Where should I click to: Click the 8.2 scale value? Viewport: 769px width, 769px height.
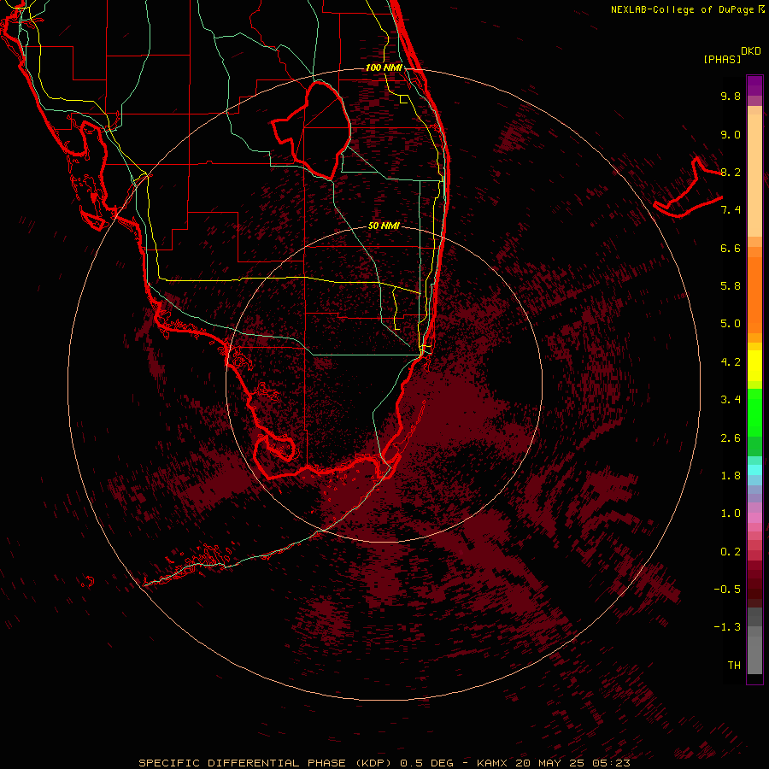731,172
